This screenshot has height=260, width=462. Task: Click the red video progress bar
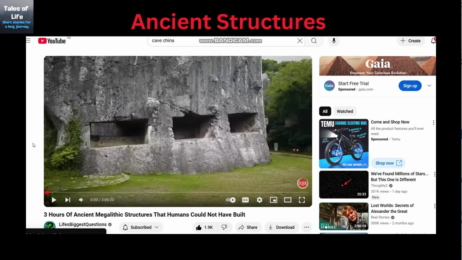pyautogui.click(x=178, y=192)
